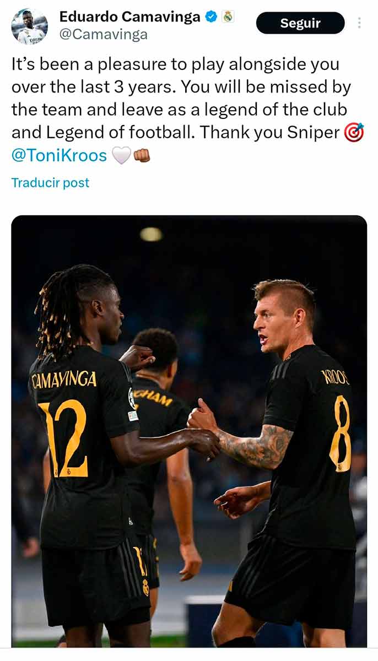Open the @ToniKroos mention
The image size is (378, 661).
(59, 155)
